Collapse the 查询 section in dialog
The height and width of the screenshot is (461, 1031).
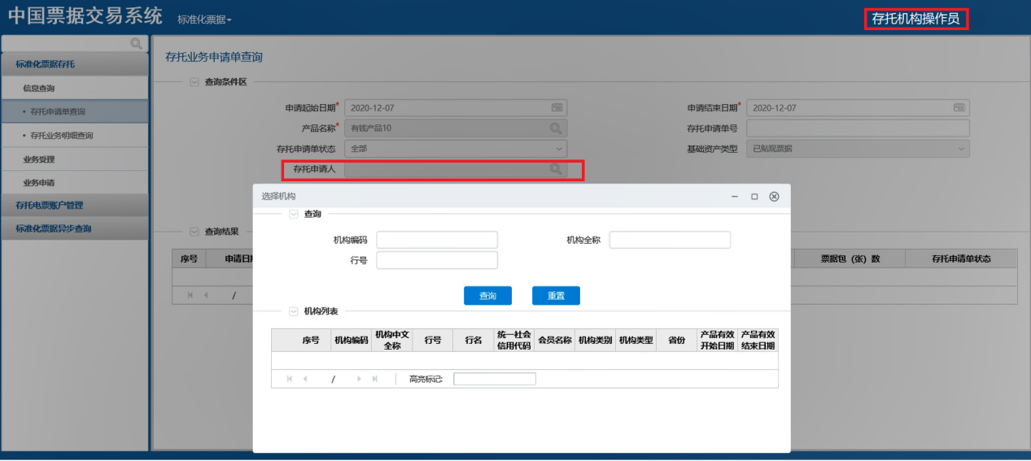[x=293, y=214]
